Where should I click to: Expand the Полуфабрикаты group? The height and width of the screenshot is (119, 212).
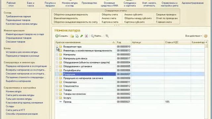pyautogui.click(x=57, y=70)
